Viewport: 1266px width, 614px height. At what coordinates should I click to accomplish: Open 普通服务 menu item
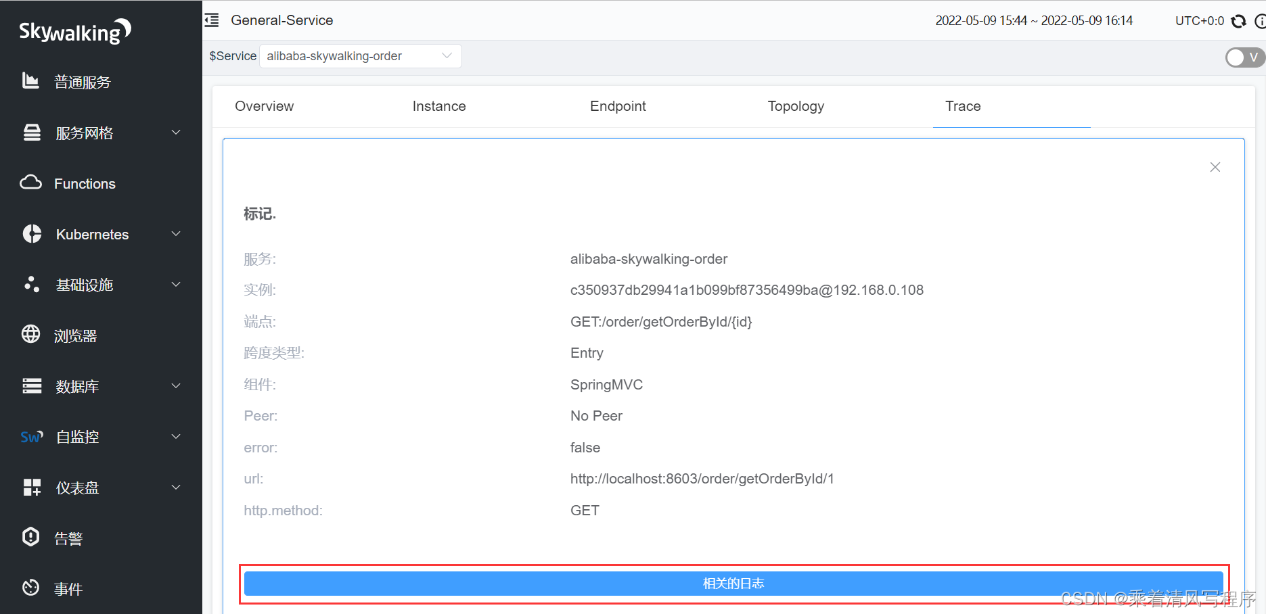[83, 82]
